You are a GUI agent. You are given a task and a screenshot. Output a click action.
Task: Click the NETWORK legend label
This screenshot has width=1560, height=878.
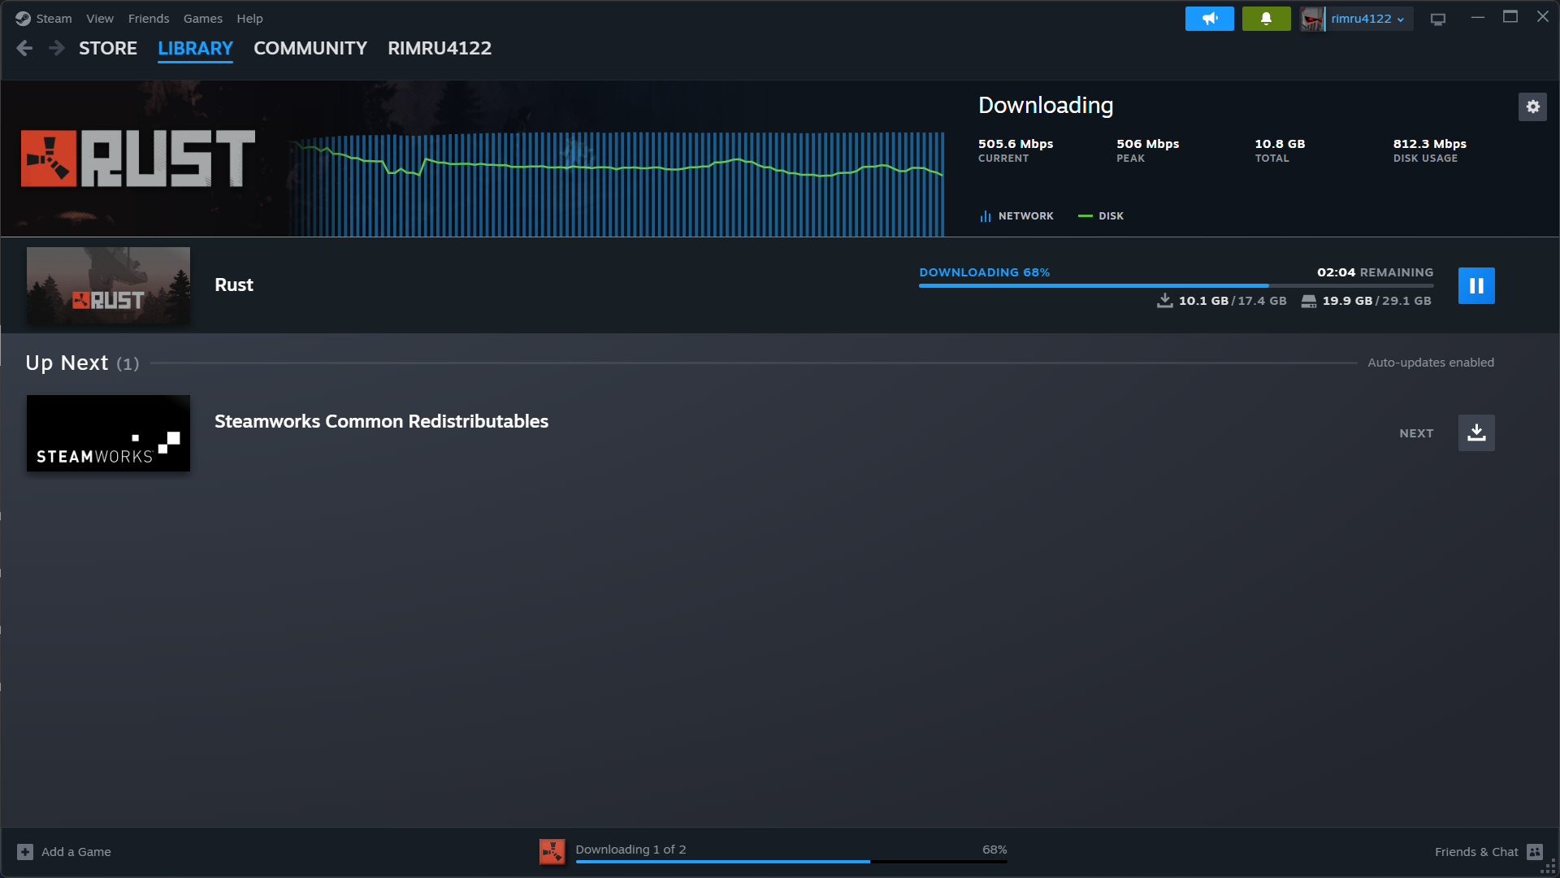(x=1025, y=216)
